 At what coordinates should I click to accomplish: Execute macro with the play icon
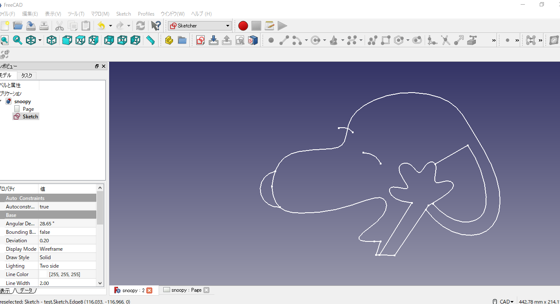282,26
